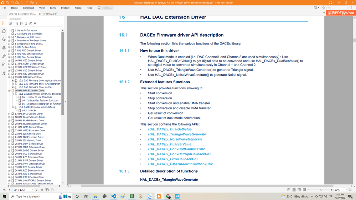
Task: Click the zoom slider handle
Action: click(321, 190)
